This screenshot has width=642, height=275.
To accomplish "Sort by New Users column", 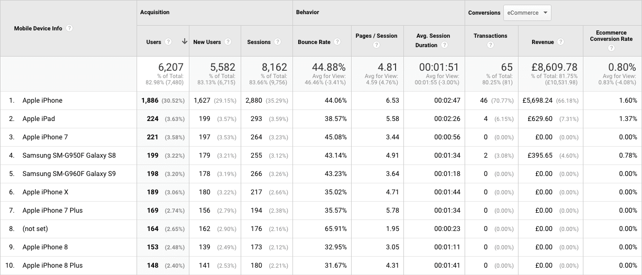I will [207, 42].
